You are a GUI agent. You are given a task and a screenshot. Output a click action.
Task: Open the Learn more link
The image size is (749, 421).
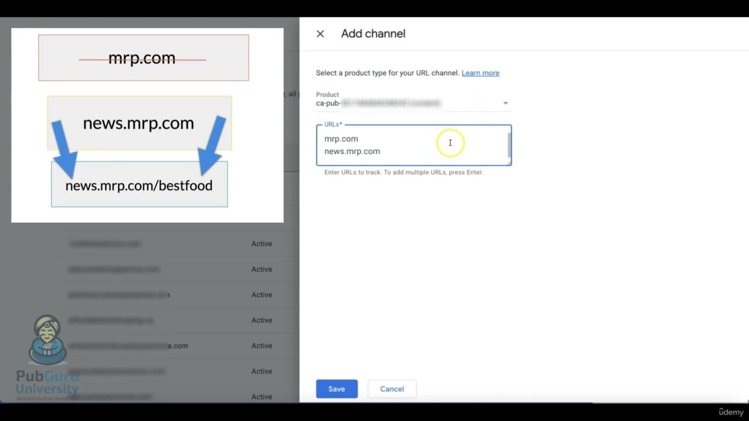tap(480, 73)
